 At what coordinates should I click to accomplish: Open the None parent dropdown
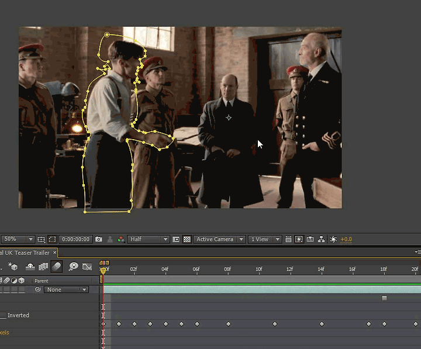66,290
